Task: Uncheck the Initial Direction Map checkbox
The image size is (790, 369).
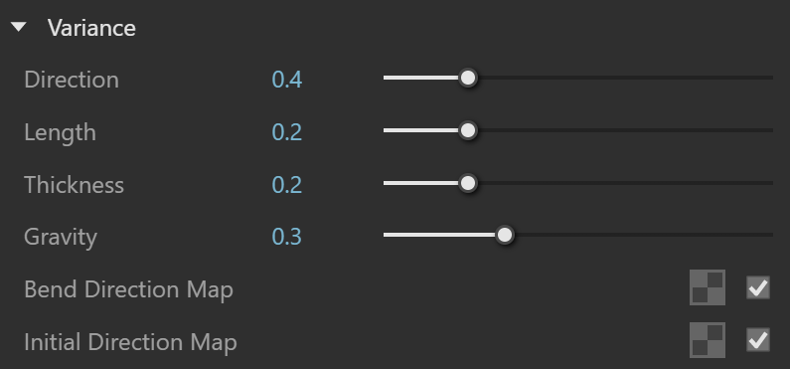Action: 758,340
